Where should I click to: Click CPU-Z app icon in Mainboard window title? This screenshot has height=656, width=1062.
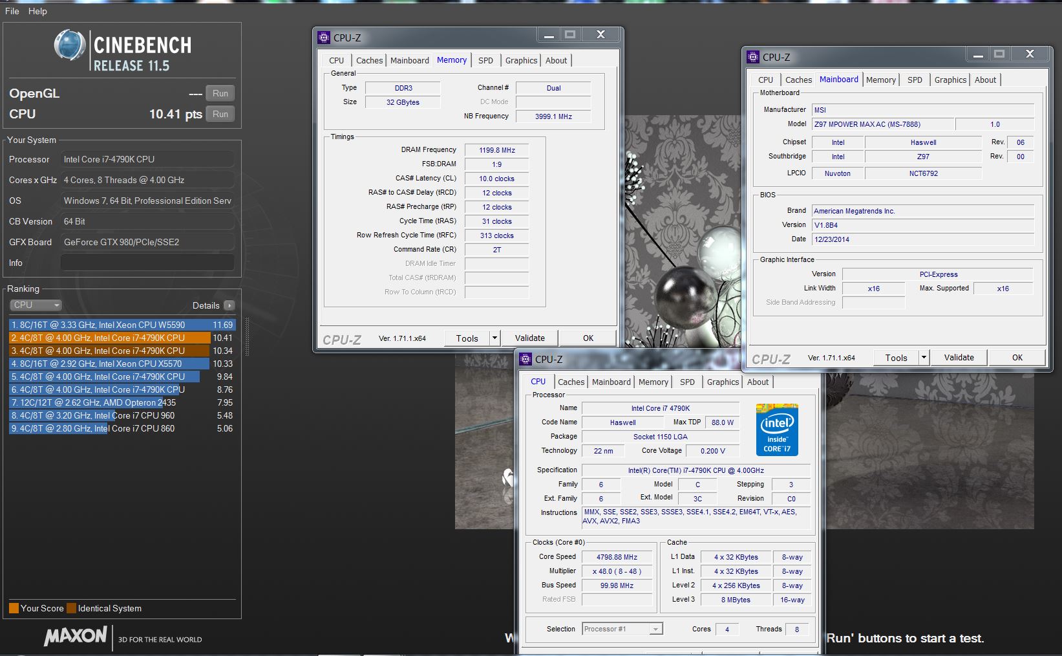(x=753, y=57)
